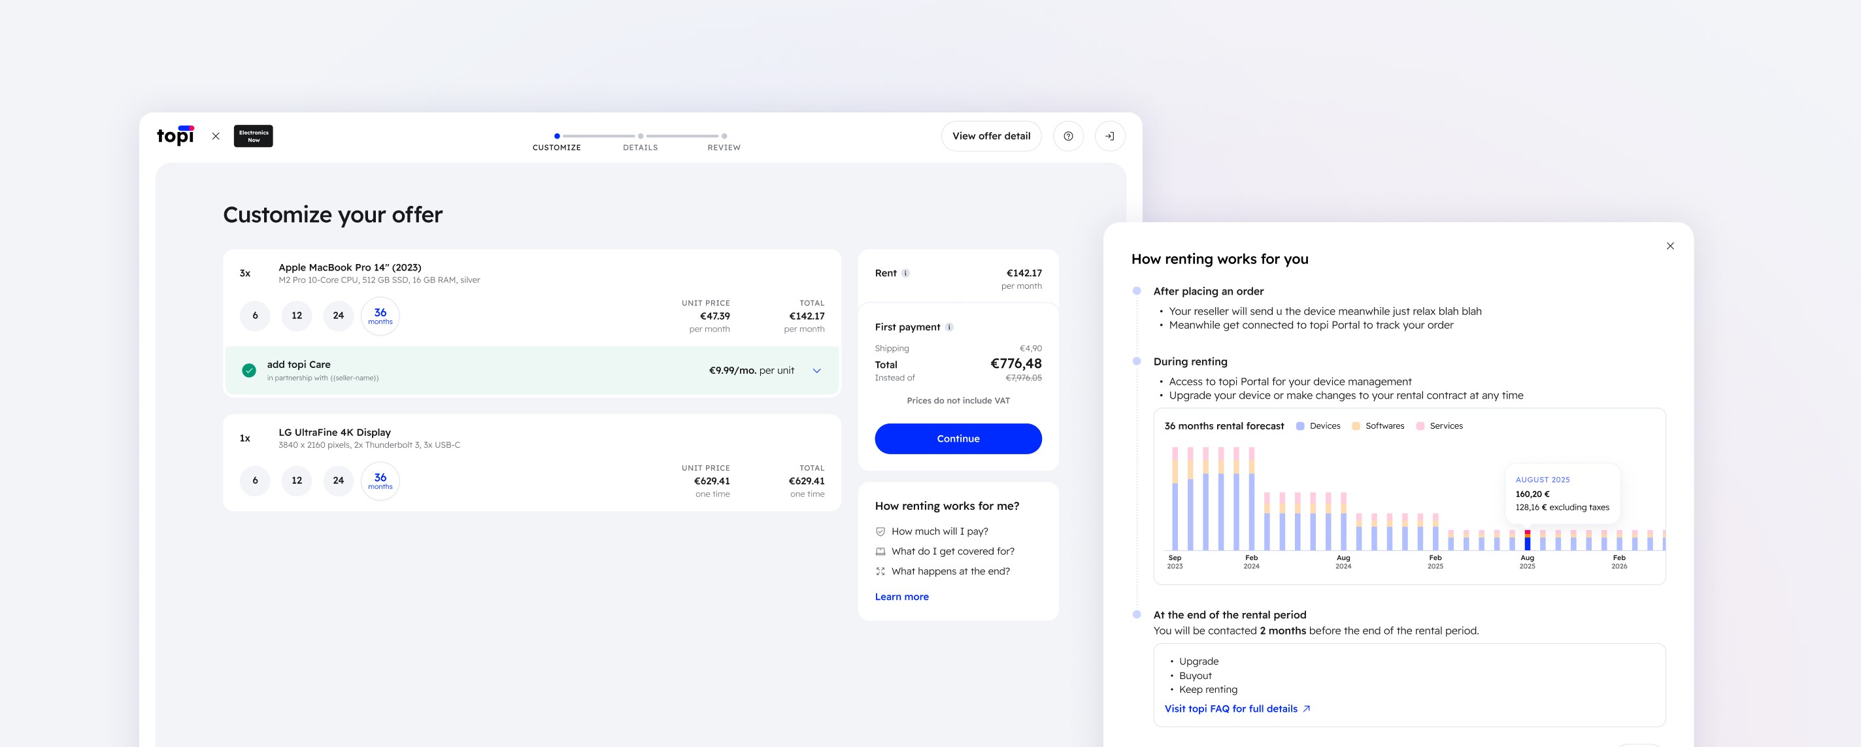
Task: Click the external arrow icon after FAQ link
Action: tap(1306, 708)
